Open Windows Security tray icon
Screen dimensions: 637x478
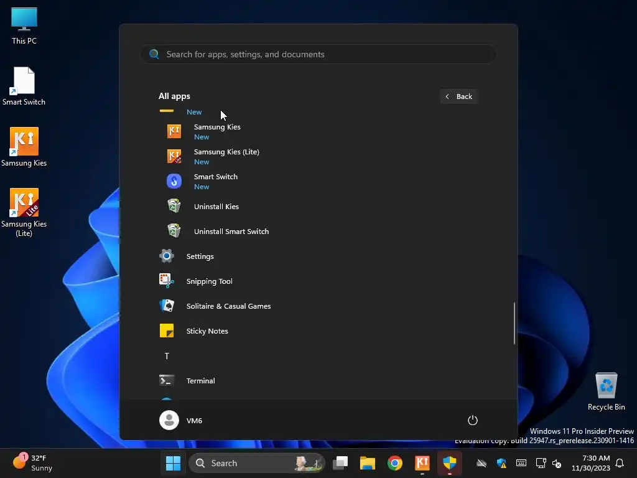(x=502, y=463)
